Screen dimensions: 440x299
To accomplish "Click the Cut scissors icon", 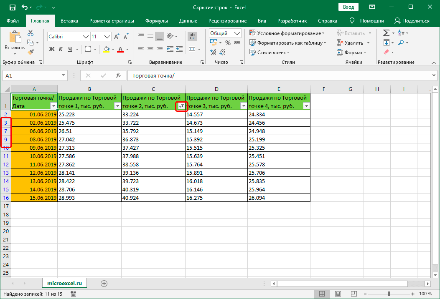I will pos(30,32).
